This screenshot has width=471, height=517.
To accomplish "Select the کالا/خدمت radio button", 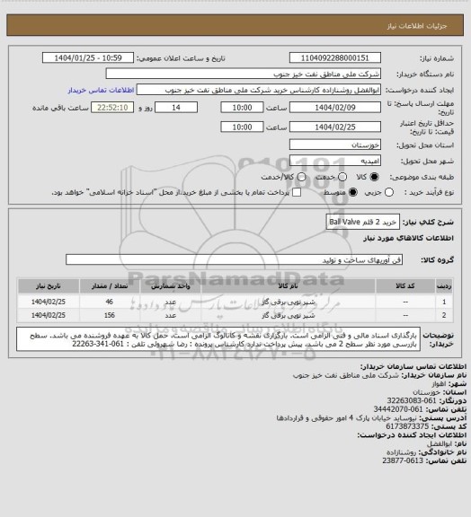I will (301, 177).
